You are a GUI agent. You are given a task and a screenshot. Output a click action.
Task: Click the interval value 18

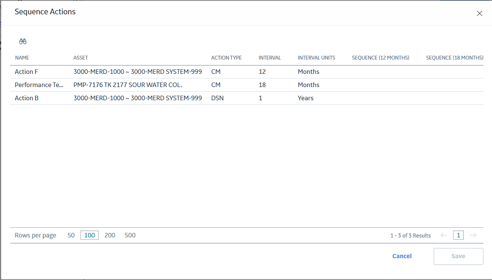point(262,85)
